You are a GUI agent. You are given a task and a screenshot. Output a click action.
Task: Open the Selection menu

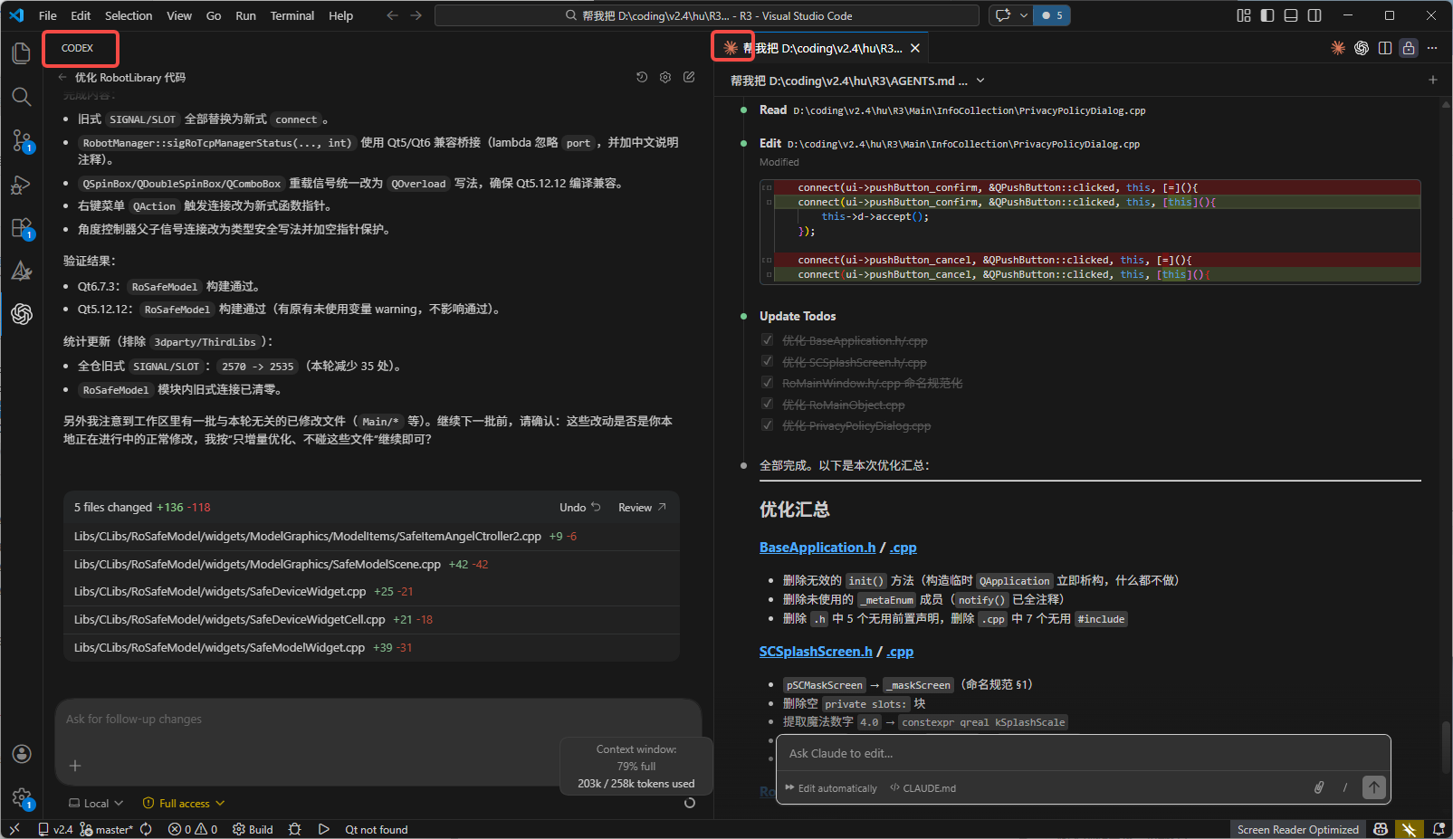click(129, 15)
